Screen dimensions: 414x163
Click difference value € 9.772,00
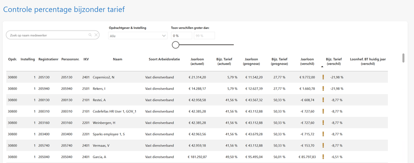(x=307, y=77)
